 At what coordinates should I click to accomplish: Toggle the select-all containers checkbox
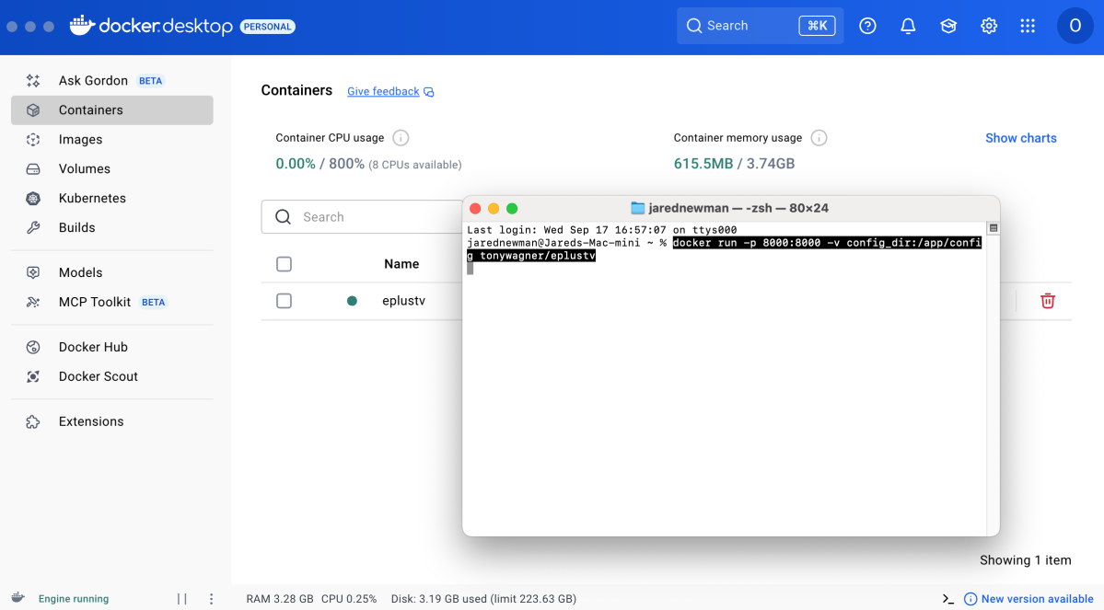coord(284,264)
